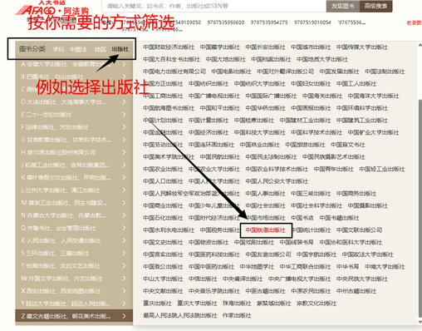
Task: Open 中国大百科全书出版社 publisher link
Action: point(172,59)
